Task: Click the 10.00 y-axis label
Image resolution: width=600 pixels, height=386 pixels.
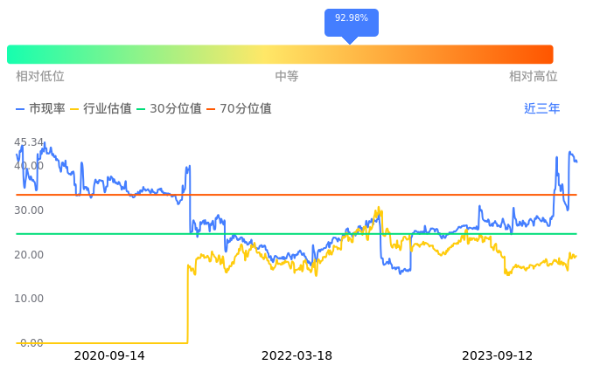Action: coord(29,299)
